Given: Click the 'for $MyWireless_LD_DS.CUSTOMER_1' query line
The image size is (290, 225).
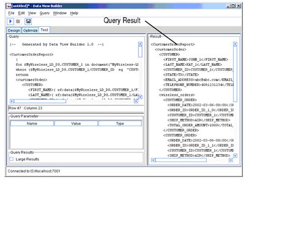Looking at the screenshot, I should click(77, 65).
